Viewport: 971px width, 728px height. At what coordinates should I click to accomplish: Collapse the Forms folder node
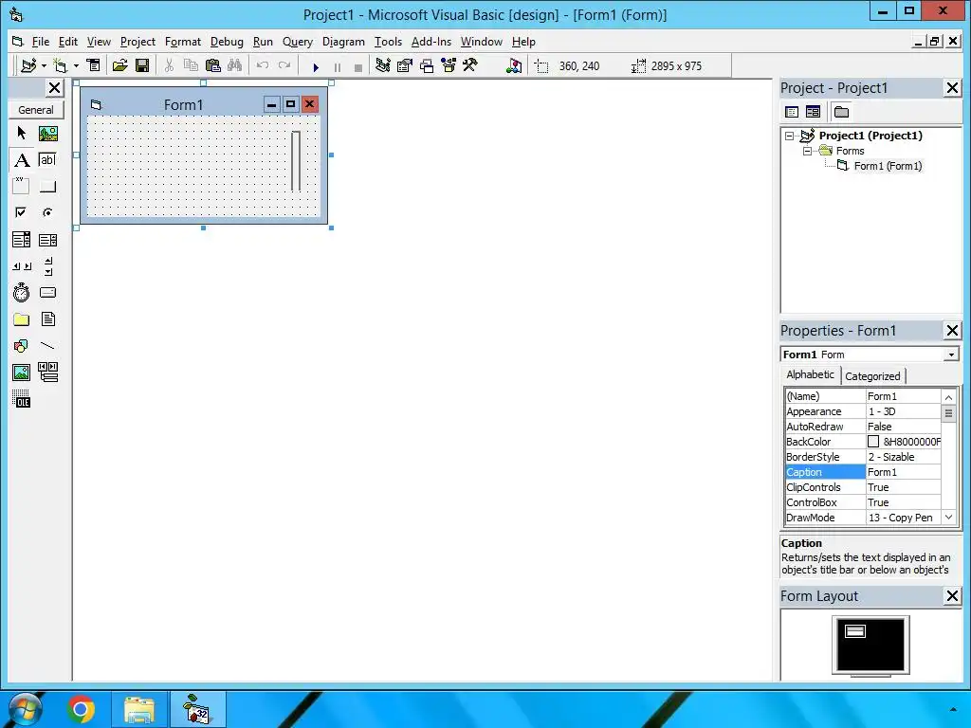click(x=807, y=151)
